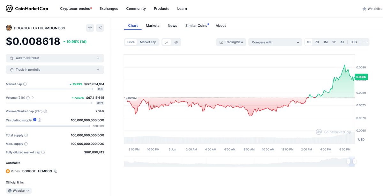Click the Volume/Market cap info icon
383x196 pixels.
tap(45, 111)
